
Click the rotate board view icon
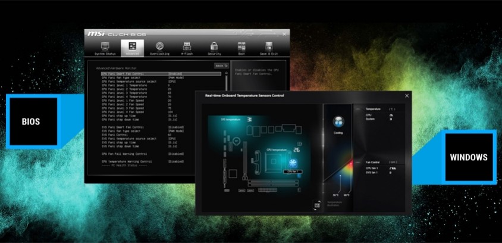click(x=317, y=205)
